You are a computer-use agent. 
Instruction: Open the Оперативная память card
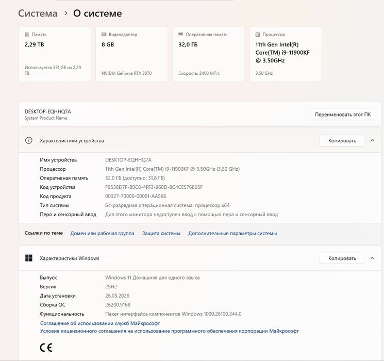click(x=209, y=54)
